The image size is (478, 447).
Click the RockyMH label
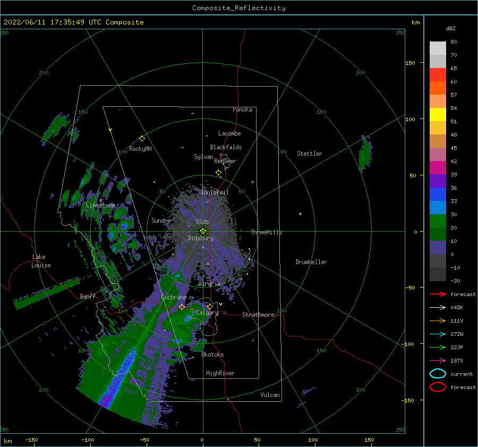(x=140, y=149)
